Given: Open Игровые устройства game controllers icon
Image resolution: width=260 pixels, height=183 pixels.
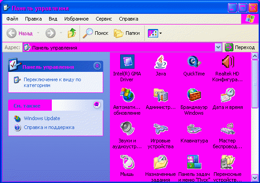Looking at the screenshot, I should coord(160,129).
